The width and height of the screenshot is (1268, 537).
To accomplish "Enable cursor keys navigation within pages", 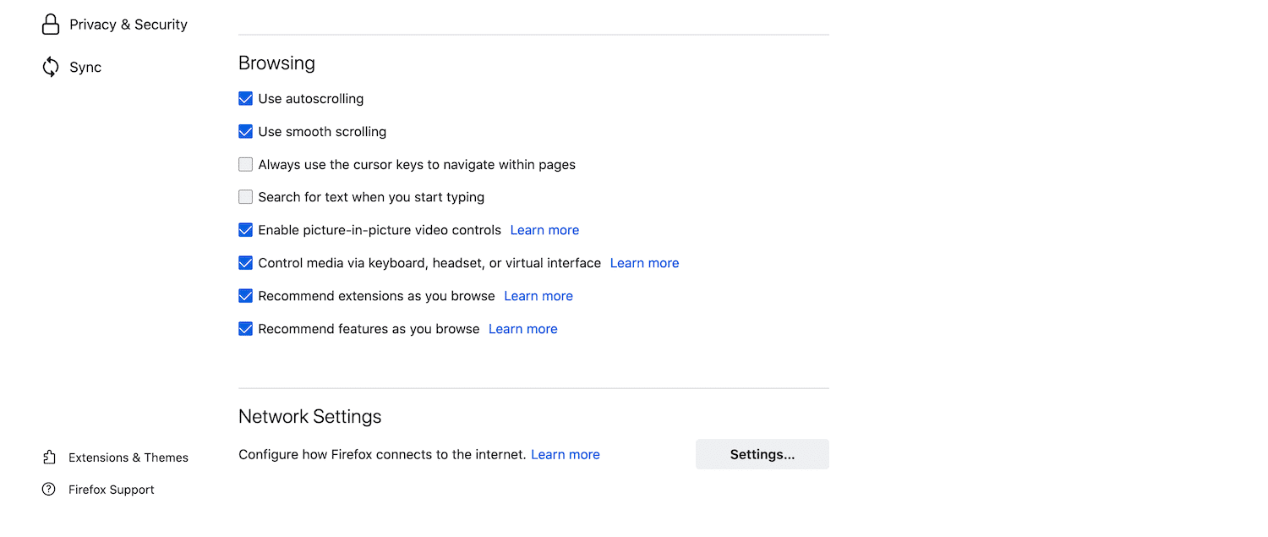I will click(245, 164).
